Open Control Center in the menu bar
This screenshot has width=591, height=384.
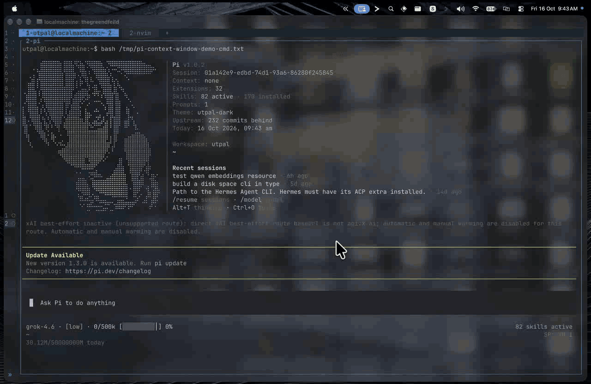point(521,9)
